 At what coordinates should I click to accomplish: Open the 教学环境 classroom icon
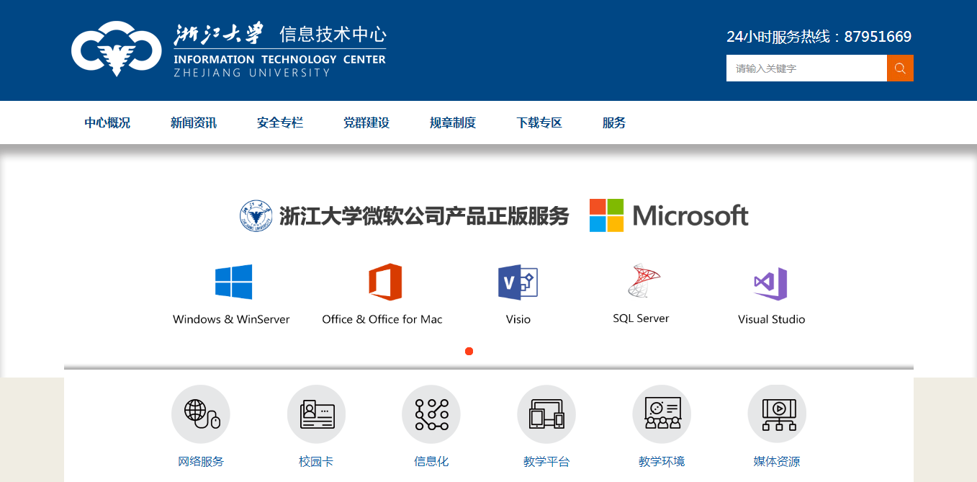[662, 414]
